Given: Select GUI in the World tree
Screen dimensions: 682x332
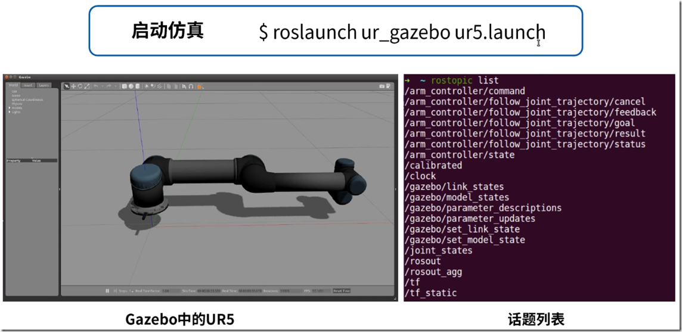Looking at the screenshot, I should (x=14, y=91).
